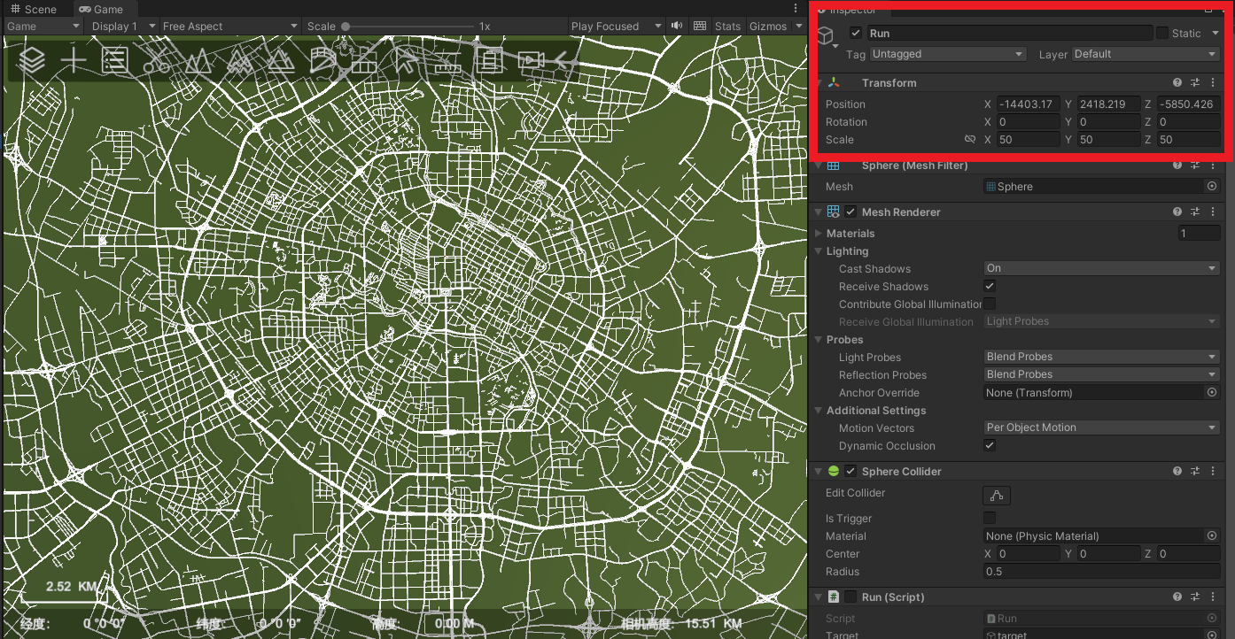Adjust the game view Scale slider
The height and width of the screenshot is (639, 1235).
pos(408,26)
